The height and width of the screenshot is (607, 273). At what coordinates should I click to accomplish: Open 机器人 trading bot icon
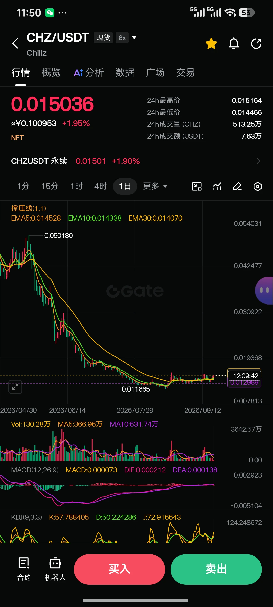[x=55, y=569]
